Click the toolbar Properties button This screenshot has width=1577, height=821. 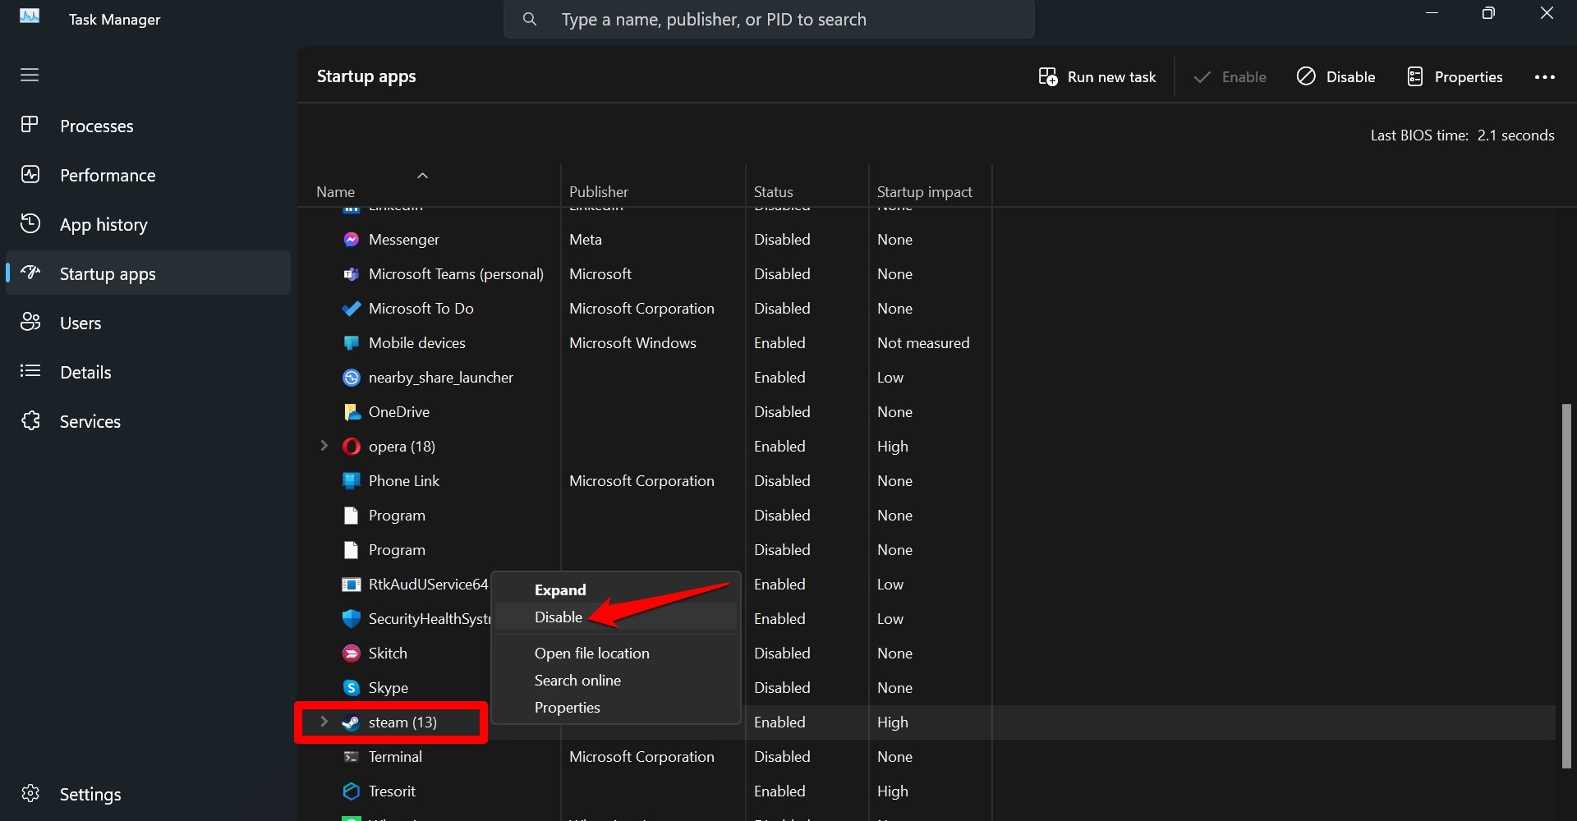pyautogui.click(x=1455, y=77)
